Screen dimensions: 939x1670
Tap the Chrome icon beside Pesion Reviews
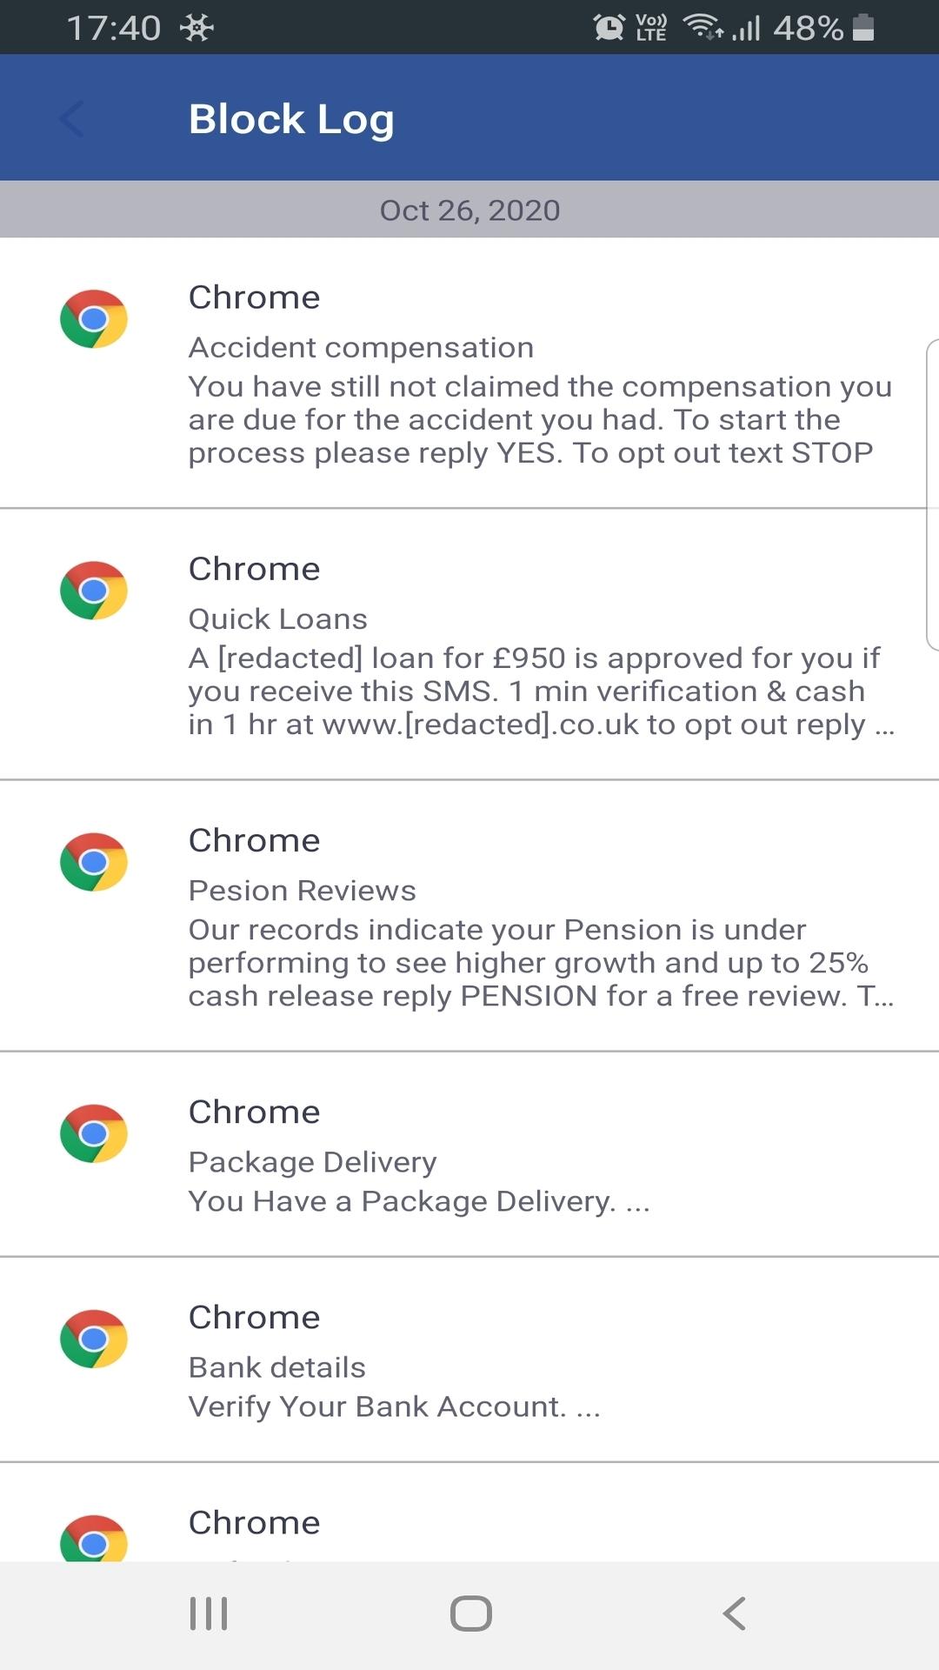(94, 862)
